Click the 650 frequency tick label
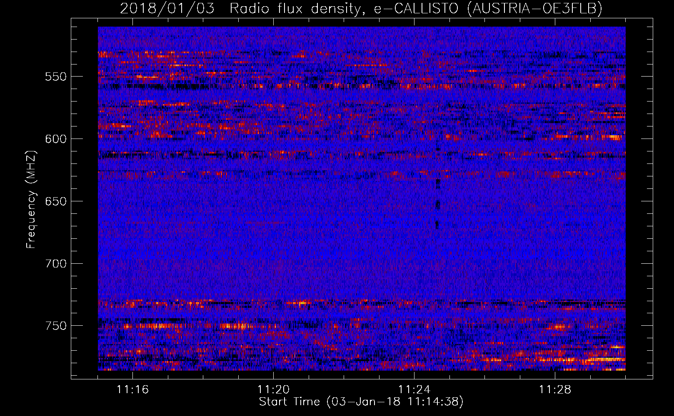This screenshot has height=416, width=674. click(56, 201)
